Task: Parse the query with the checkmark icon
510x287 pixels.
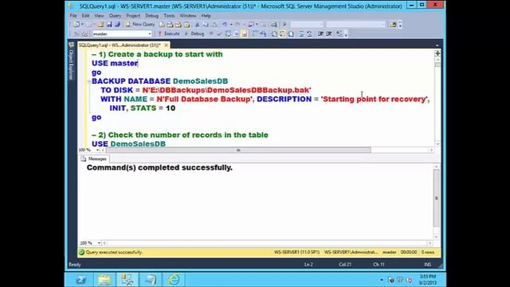Action: click(219, 33)
